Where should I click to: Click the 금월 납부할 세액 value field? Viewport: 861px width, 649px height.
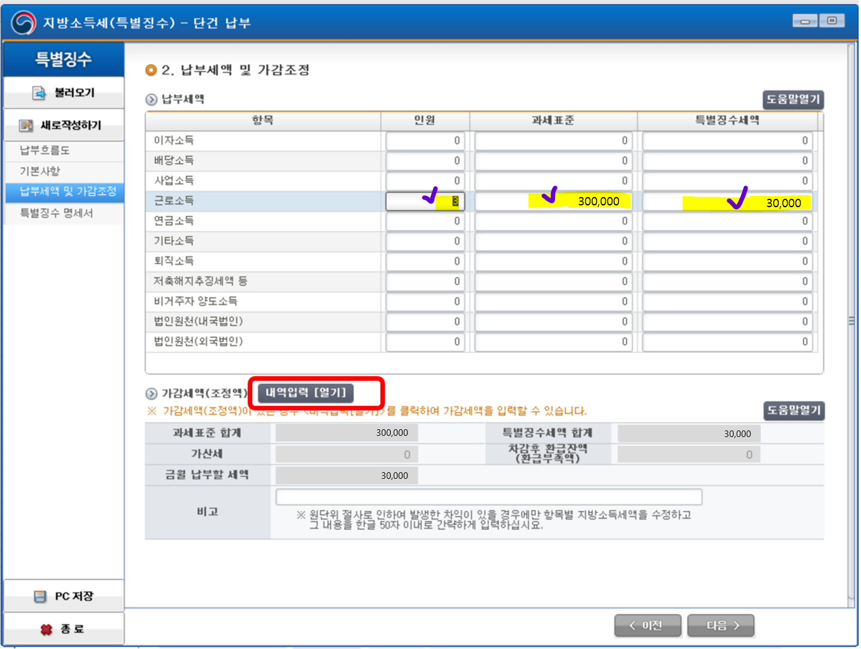(x=347, y=476)
